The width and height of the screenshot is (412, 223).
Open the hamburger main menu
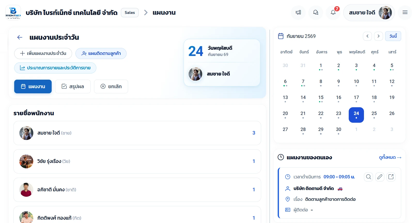point(405,12)
